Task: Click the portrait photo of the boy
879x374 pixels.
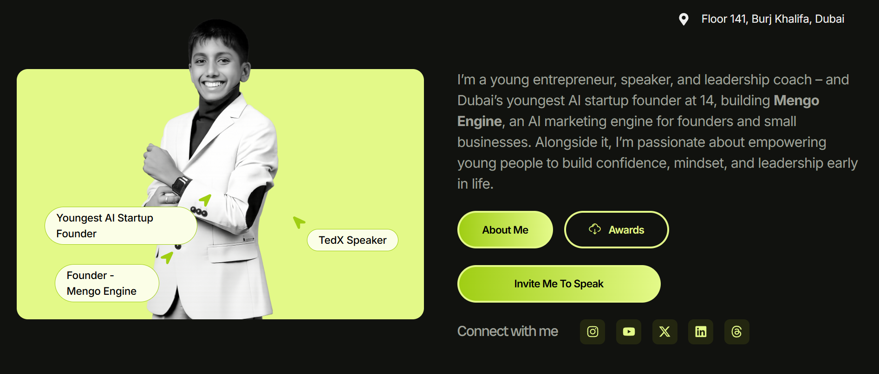Action: pyautogui.click(x=214, y=167)
